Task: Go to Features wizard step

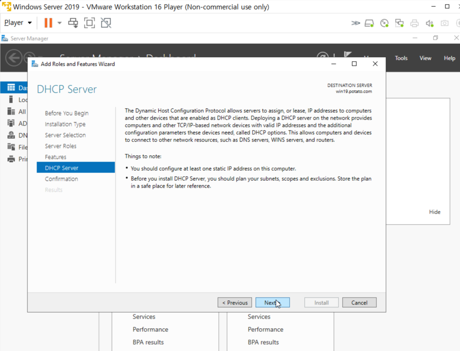Action: [x=55, y=157]
